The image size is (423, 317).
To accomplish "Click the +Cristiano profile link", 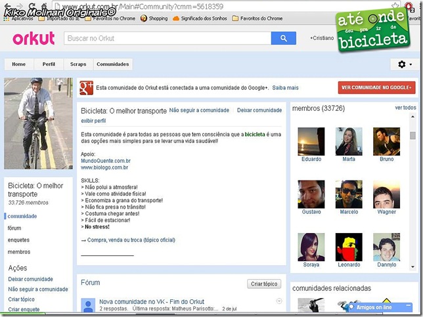I will (x=322, y=38).
